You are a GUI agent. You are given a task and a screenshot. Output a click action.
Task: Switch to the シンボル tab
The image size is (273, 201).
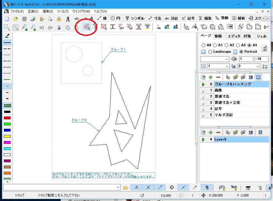click(135, 18)
